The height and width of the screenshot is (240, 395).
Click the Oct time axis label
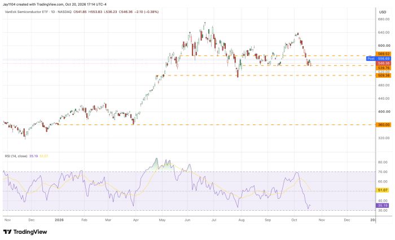pyautogui.click(x=294, y=220)
